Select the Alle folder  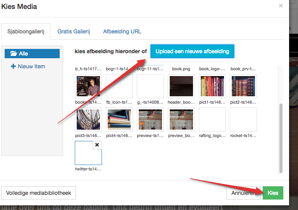[32, 54]
